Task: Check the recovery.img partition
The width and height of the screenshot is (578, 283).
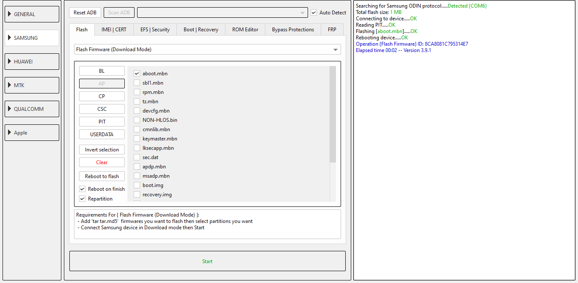Action: (x=137, y=195)
